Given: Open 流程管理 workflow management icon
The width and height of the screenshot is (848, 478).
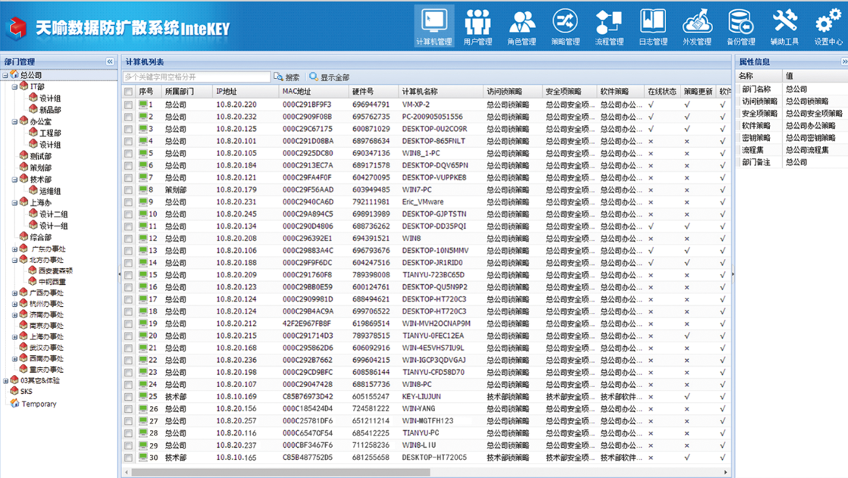Looking at the screenshot, I should [609, 27].
